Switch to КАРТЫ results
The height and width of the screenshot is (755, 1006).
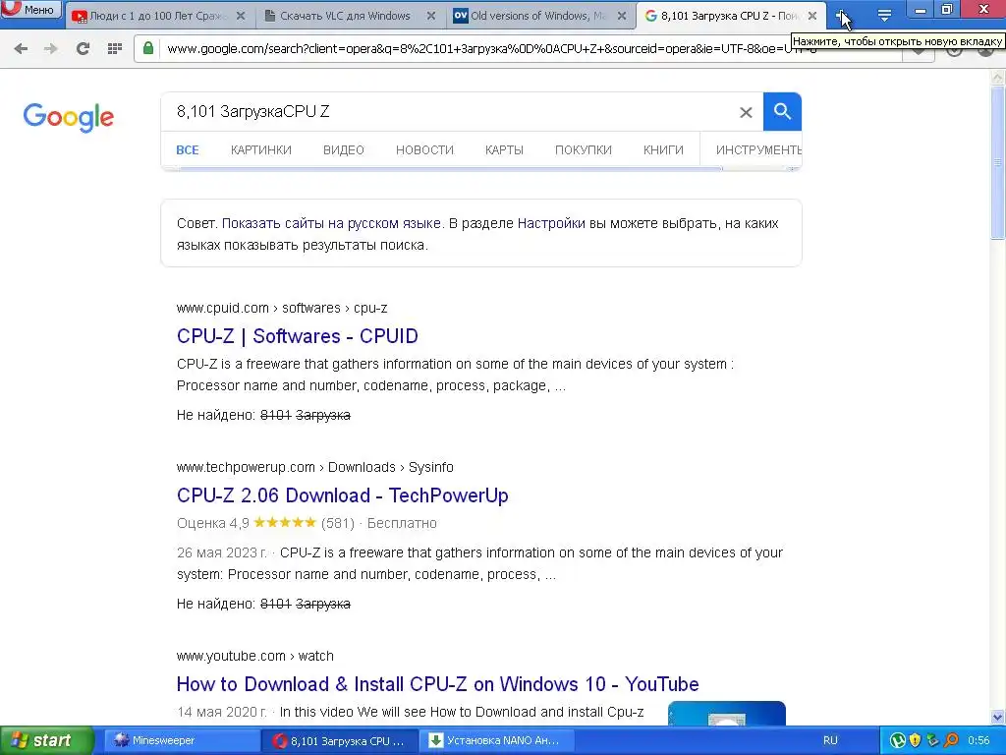coord(504,150)
